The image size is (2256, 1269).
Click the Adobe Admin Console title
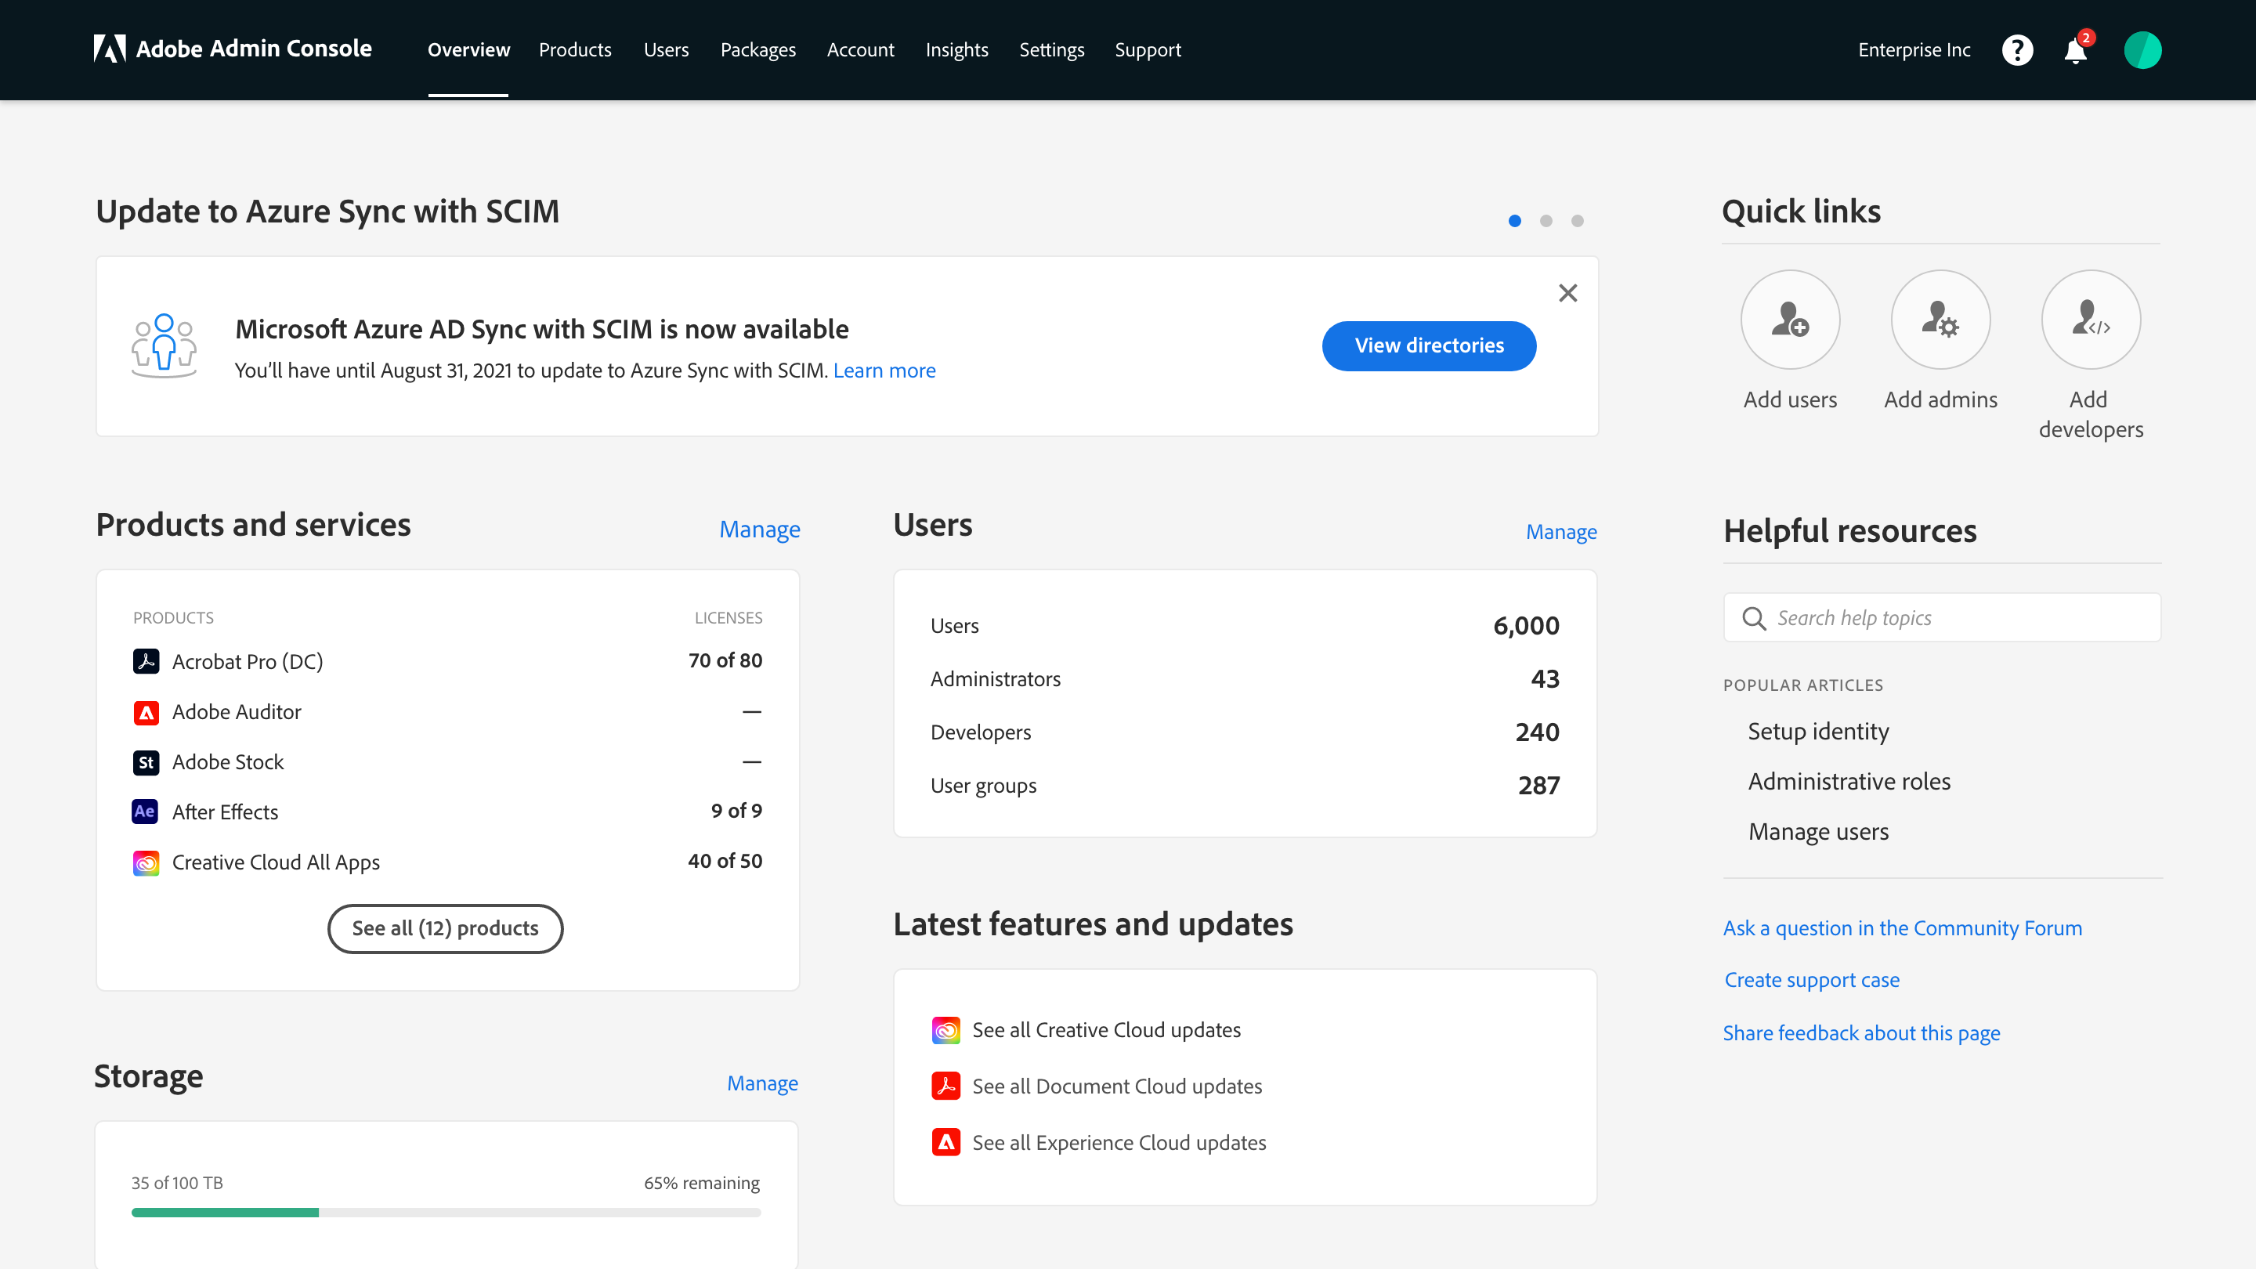253,49
